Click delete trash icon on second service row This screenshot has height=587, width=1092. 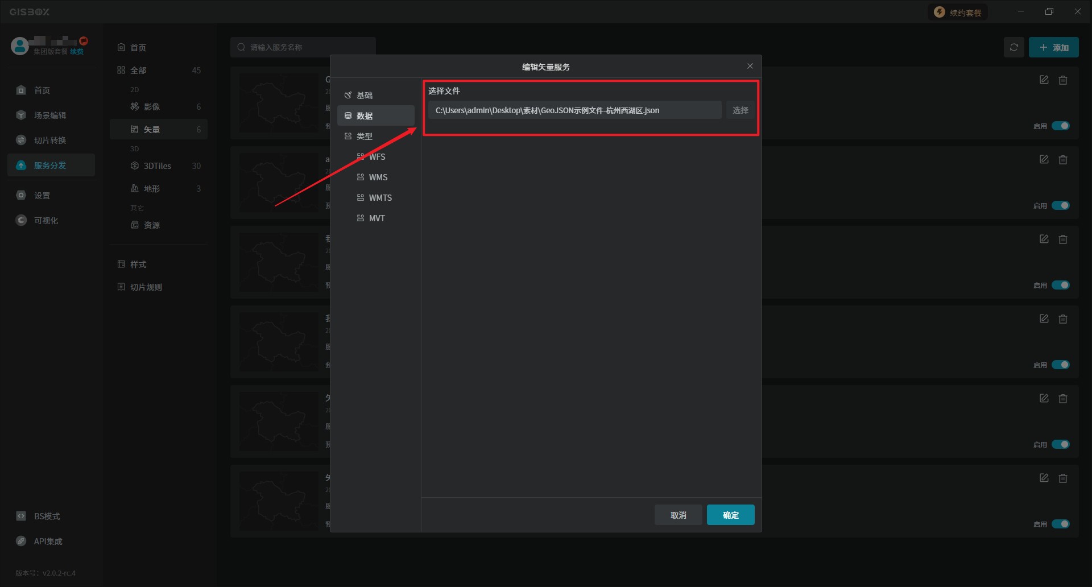[1062, 160]
